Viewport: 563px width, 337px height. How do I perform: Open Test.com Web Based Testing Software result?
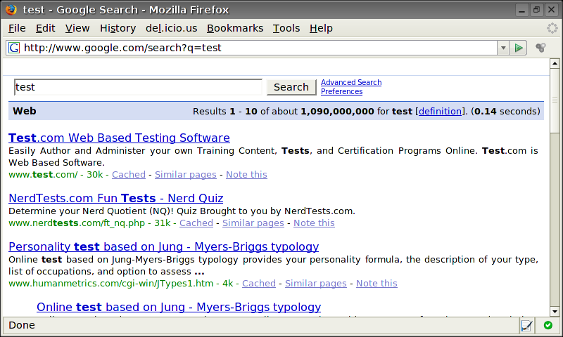coord(119,138)
